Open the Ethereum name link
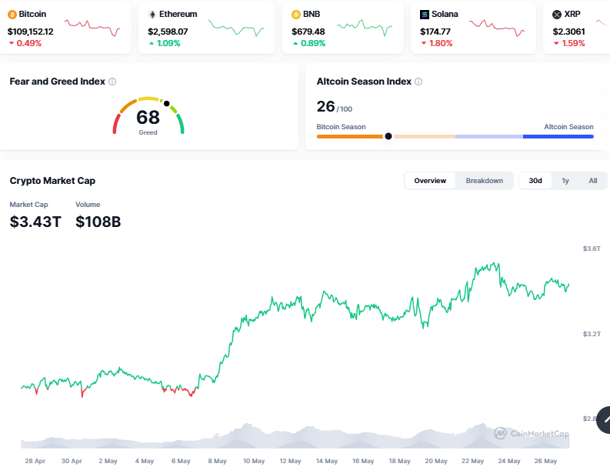Image resolution: width=610 pixels, height=467 pixels. coord(178,14)
